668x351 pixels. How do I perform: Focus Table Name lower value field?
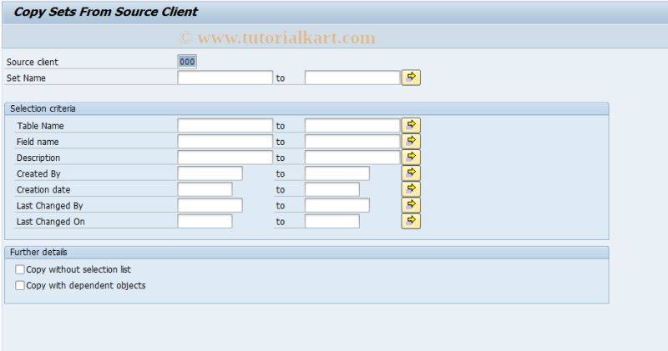click(x=225, y=126)
